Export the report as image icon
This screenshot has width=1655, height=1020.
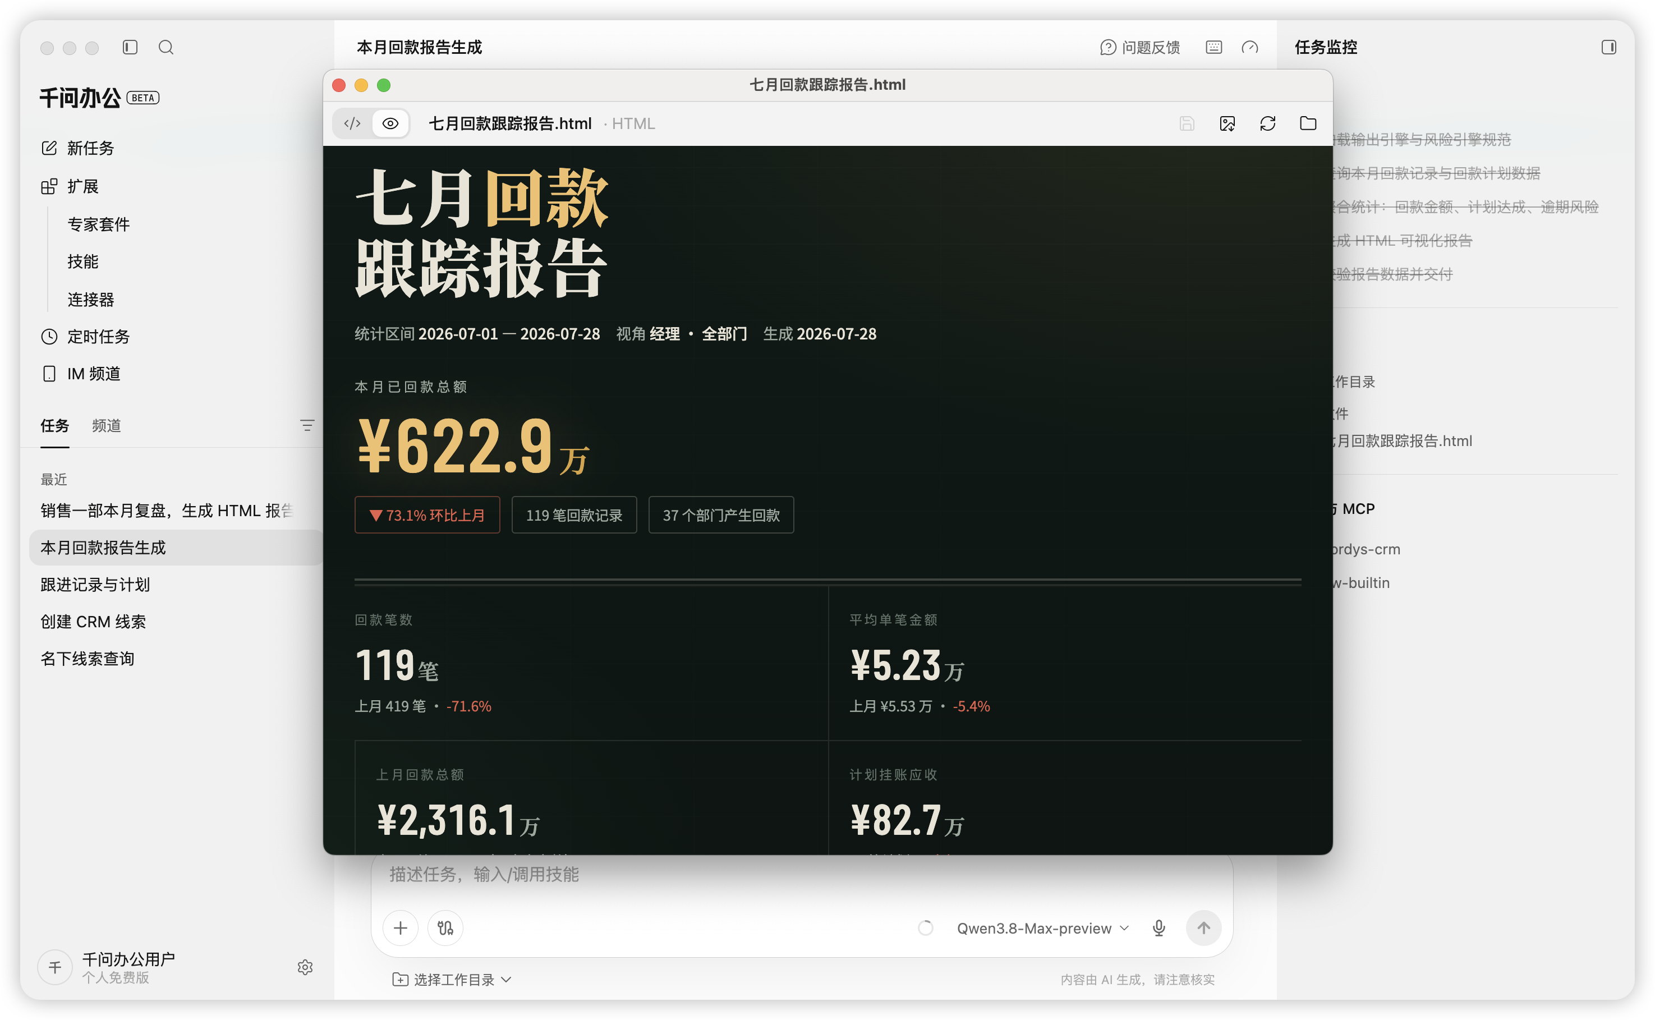coord(1228,123)
